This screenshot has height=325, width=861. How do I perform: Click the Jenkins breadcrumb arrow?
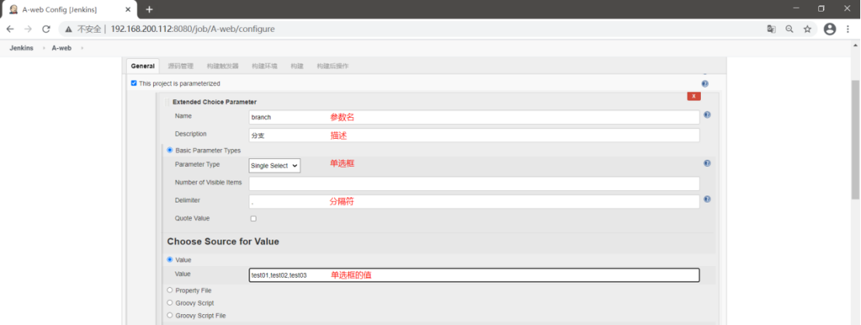(44, 48)
